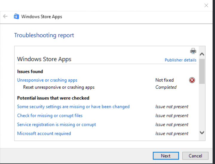Click the Issues found heading

30,71
